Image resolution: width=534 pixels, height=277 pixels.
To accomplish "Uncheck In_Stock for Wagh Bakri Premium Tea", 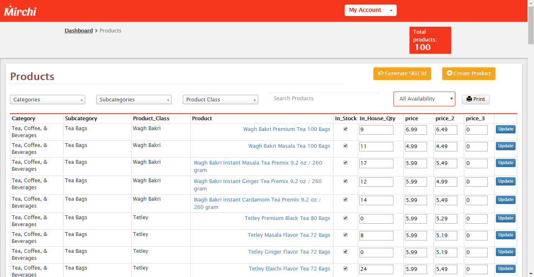I will tap(345, 129).
